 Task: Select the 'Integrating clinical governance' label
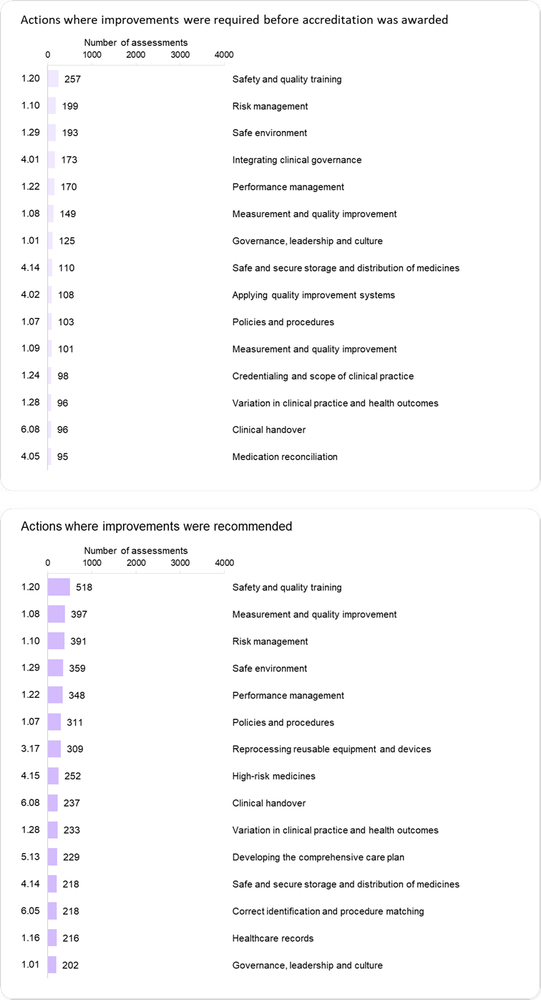[297, 160]
